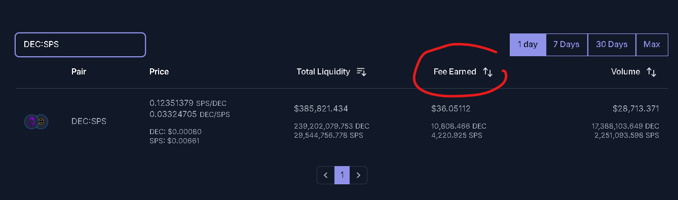Click the Total Liquidity column header
678x200 pixels.
[323, 72]
